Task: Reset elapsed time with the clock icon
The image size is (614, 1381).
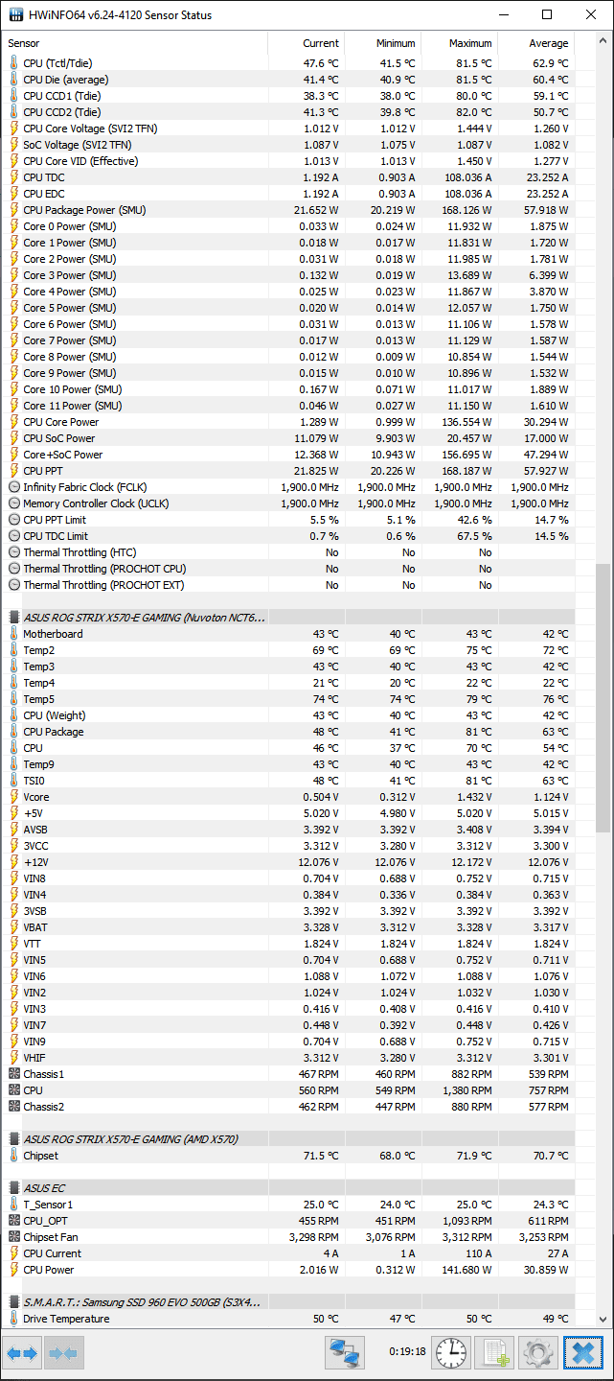Action: pyautogui.click(x=451, y=1353)
